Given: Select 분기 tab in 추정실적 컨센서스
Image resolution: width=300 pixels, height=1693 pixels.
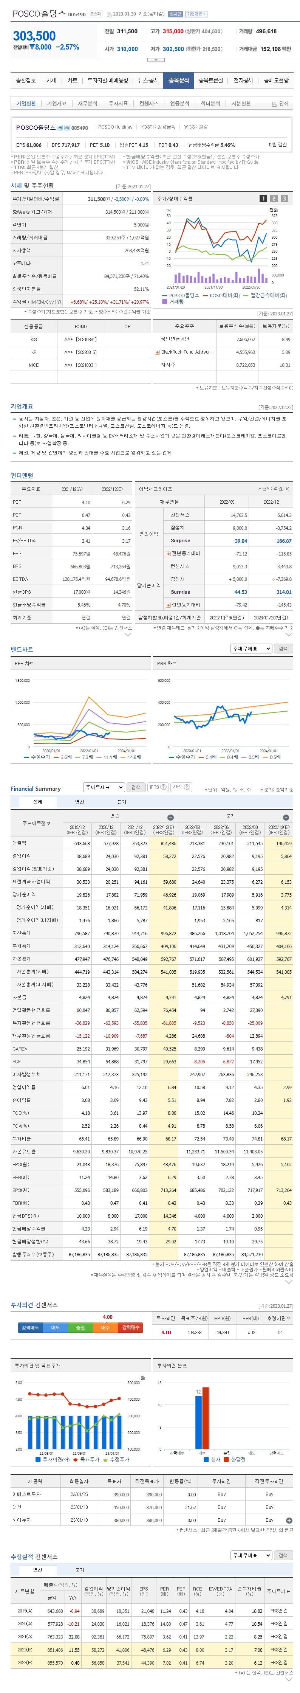Looking at the screenshot, I should tap(79, 1569).
